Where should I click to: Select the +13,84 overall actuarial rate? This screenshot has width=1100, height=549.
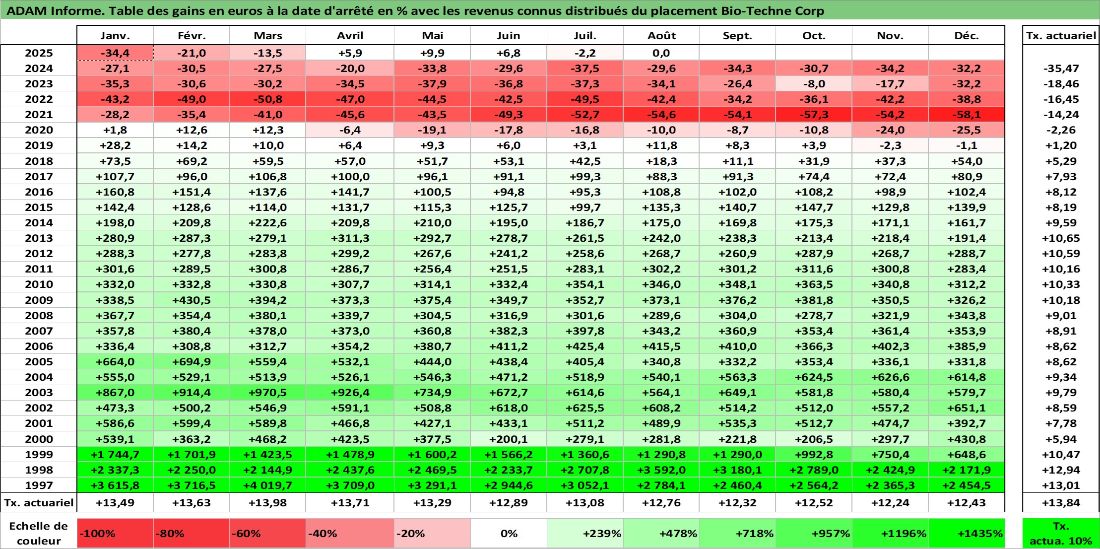pyautogui.click(x=1061, y=503)
